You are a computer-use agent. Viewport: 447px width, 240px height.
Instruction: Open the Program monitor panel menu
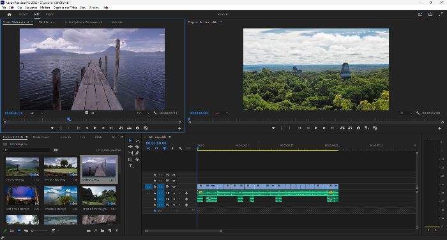pyautogui.click(x=221, y=22)
